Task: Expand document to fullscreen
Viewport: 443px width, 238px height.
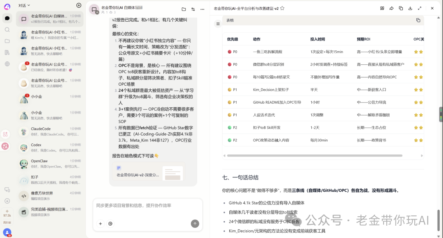Action: tap(420, 8)
